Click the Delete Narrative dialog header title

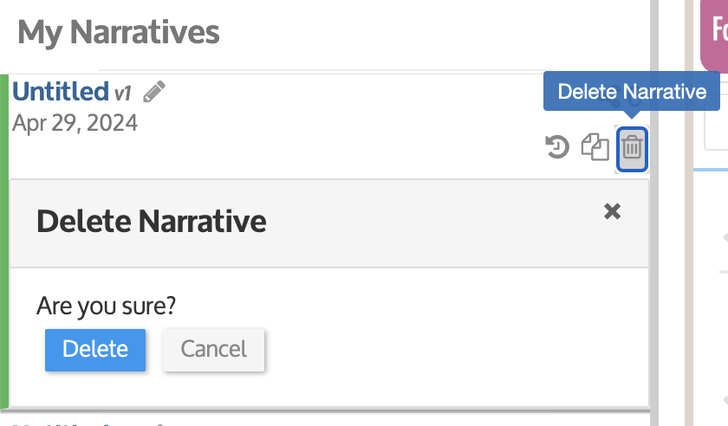(x=151, y=222)
